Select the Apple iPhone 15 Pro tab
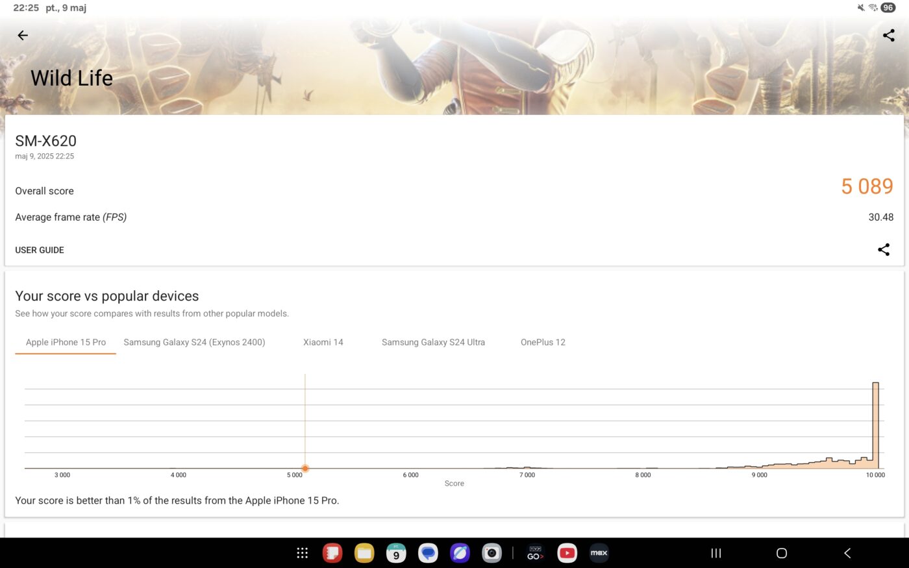The height and width of the screenshot is (568, 909). (x=66, y=342)
